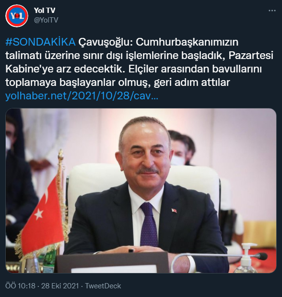Image resolution: width=282 pixels, height=297 pixels.
Task: Click the TweetDeck source label
Action: [x=103, y=286]
